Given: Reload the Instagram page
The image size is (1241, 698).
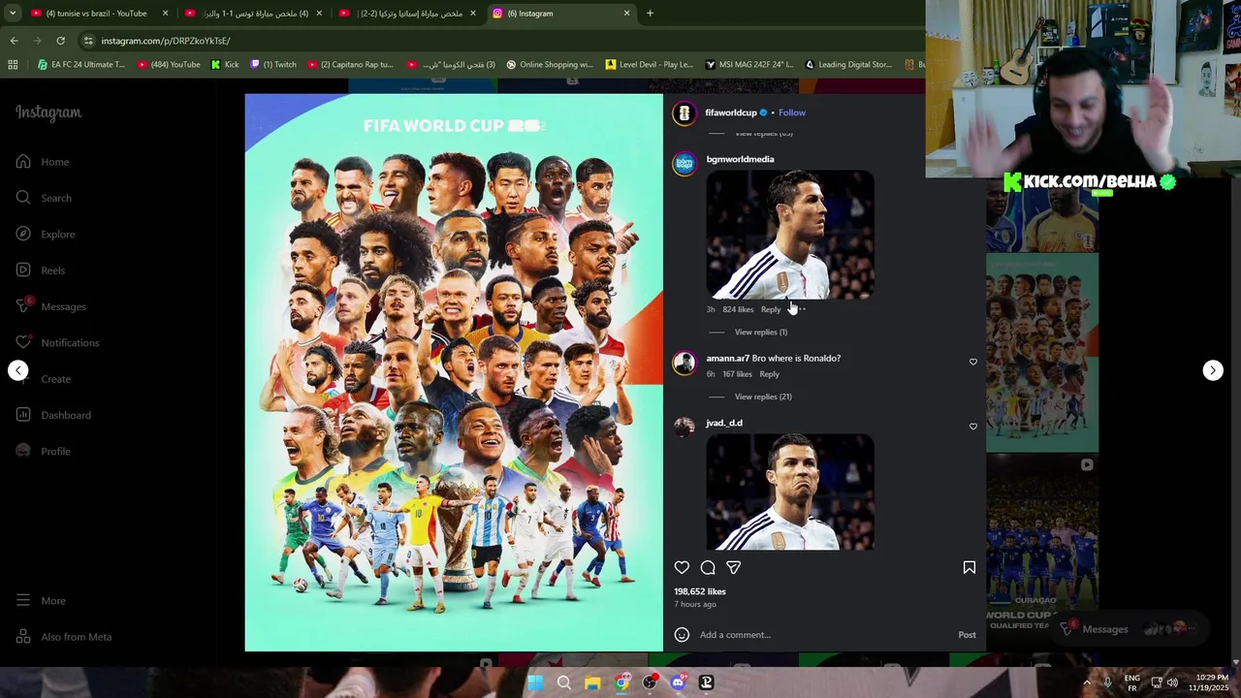Looking at the screenshot, I should 60,41.
